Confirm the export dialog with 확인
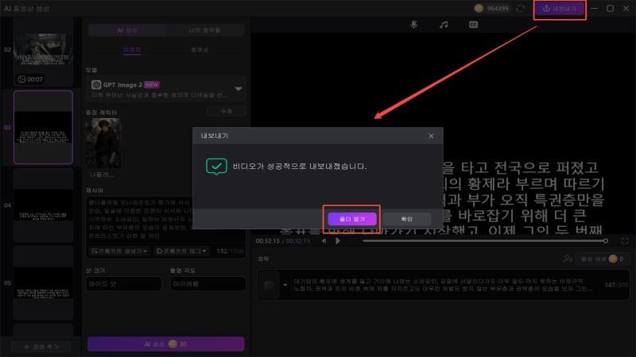This screenshot has width=636, height=357. (x=406, y=219)
